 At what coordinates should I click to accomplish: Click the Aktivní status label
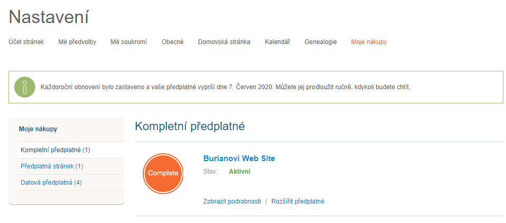[240, 172]
